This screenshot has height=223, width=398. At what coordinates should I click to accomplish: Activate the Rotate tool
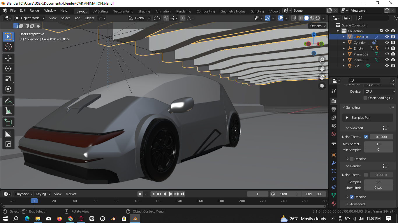8,69
